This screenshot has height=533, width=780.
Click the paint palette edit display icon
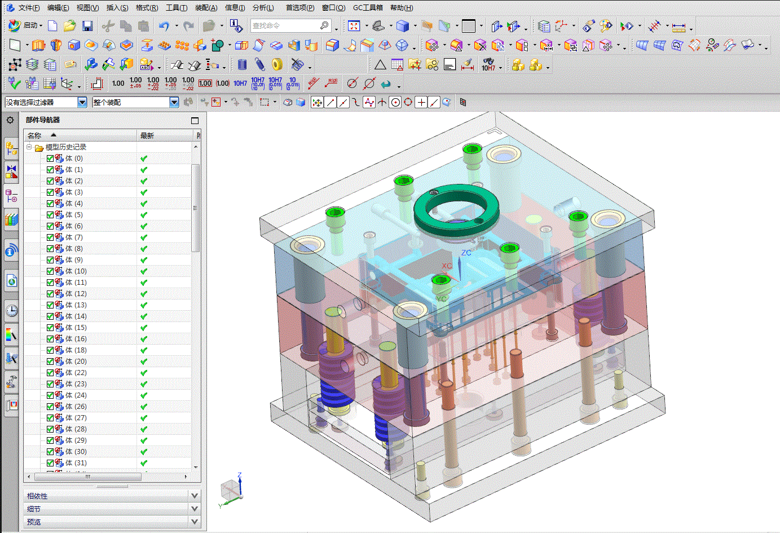606,26
